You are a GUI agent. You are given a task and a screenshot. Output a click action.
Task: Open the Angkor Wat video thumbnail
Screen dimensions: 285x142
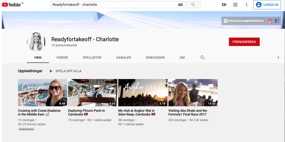pos(143,93)
